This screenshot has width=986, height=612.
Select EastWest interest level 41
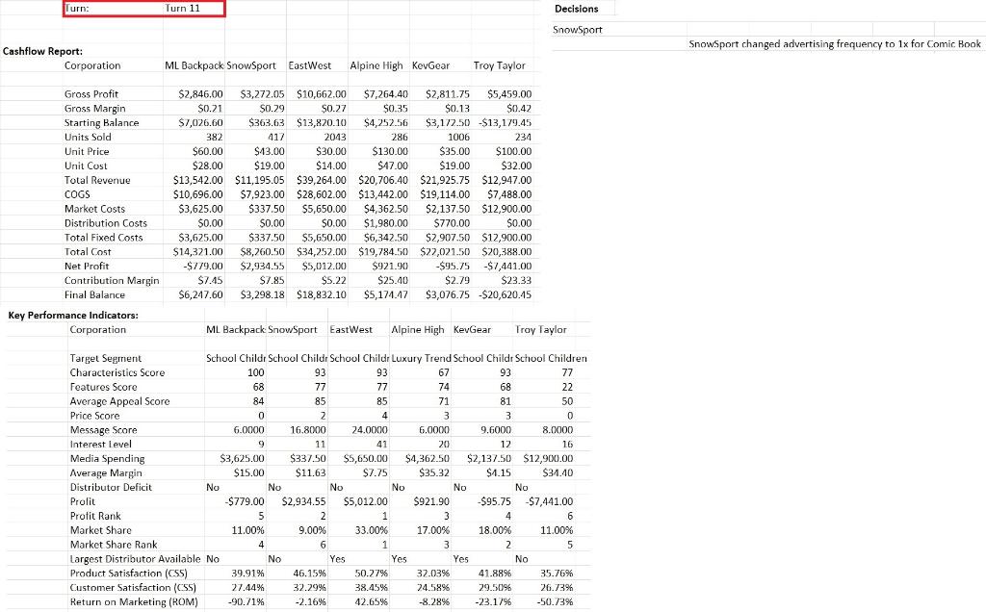(381, 445)
